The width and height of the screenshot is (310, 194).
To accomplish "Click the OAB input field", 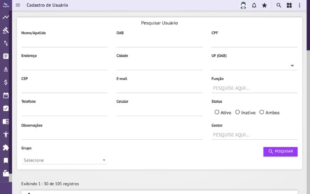I will point(159,43).
